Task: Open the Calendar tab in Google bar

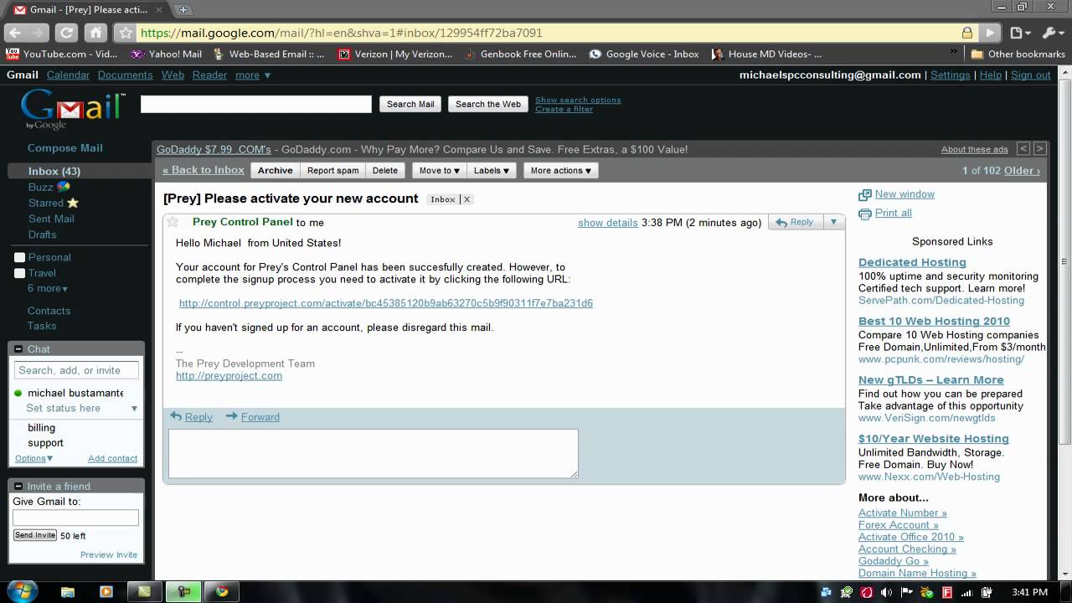Action: click(x=68, y=75)
